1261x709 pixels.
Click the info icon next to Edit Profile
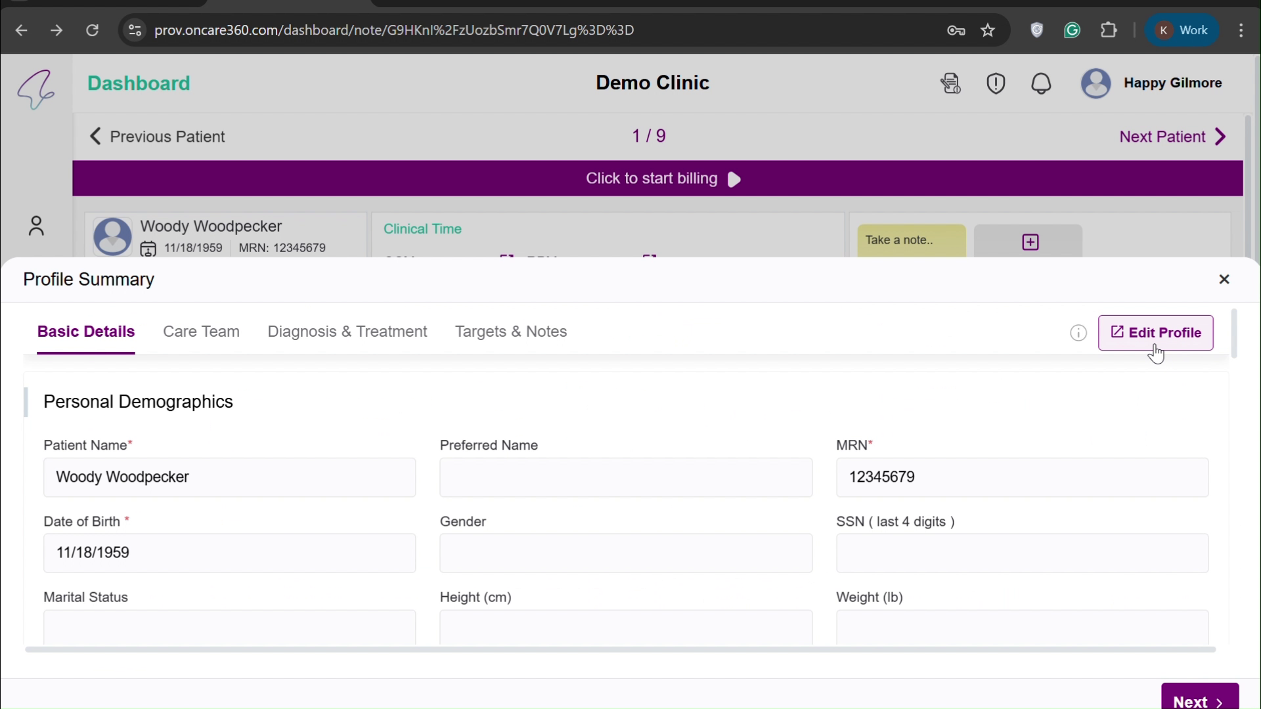(x=1078, y=333)
